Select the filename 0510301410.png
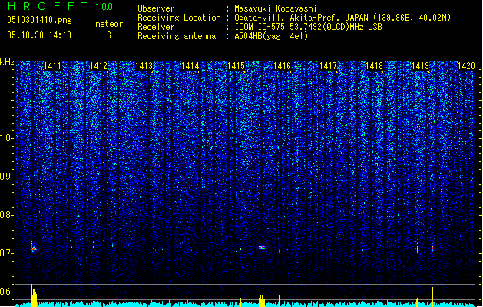The width and height of the screenshot is (483, 307). [39, 20]
